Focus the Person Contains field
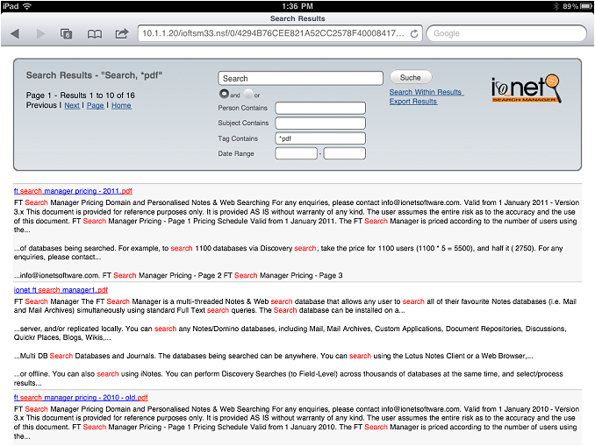 point(320,108)
